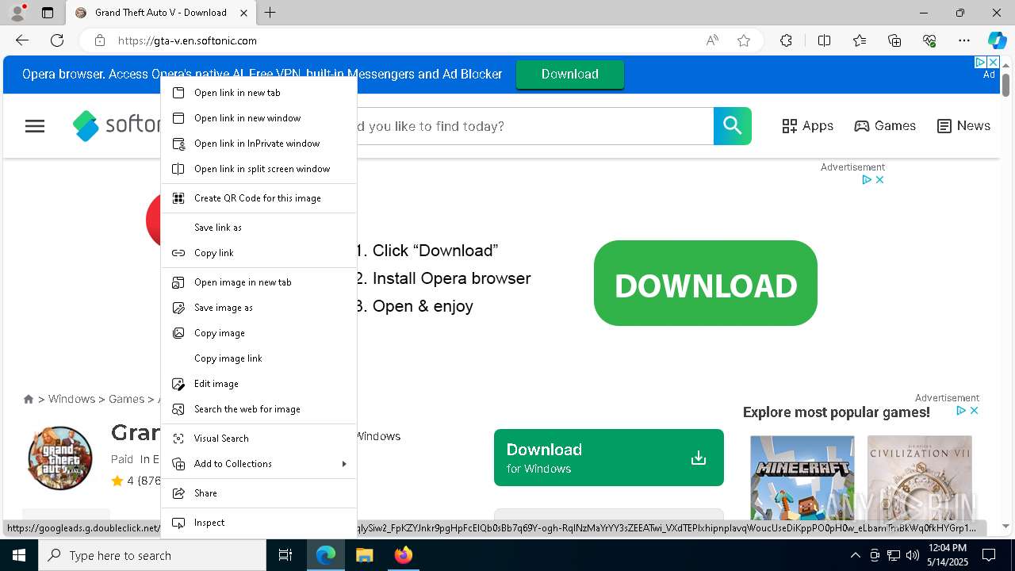Click the Softonic search input field
Image resolution: width=1015 pixels, height=571 pixels.
click(535, 126)
